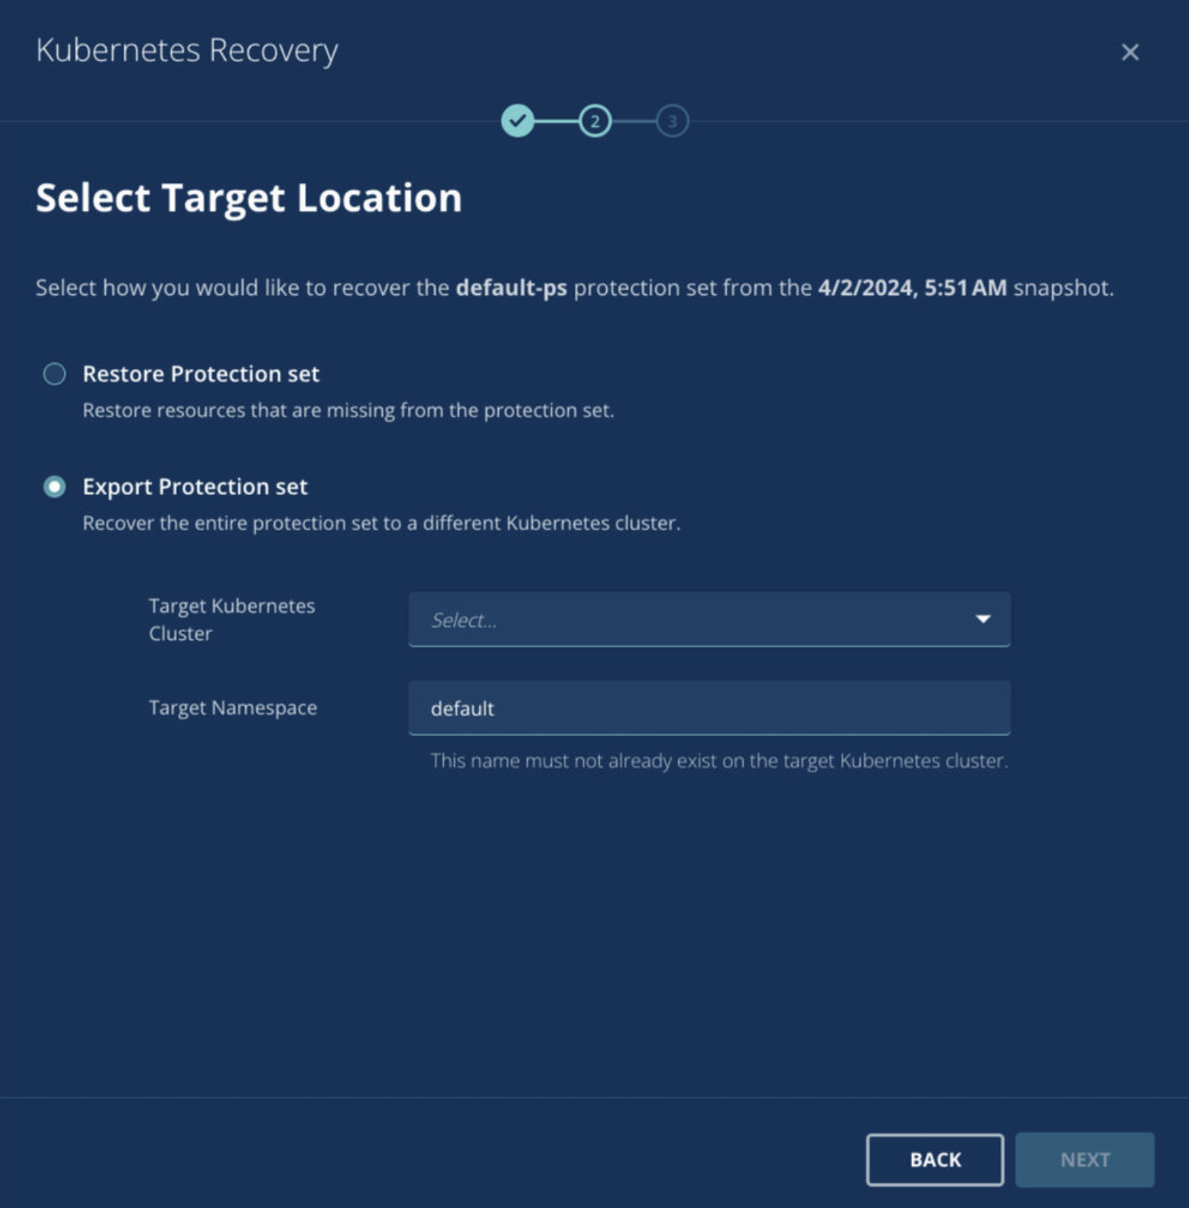
Task: Click the NEXT button
Action: [1085, 1160]
